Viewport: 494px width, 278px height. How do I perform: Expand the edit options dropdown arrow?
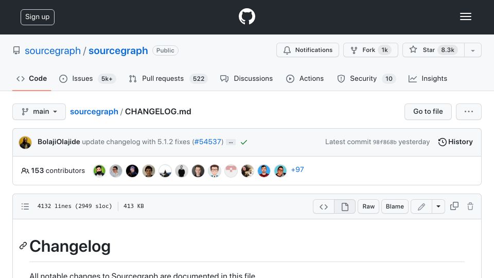(x=438, y=207)
